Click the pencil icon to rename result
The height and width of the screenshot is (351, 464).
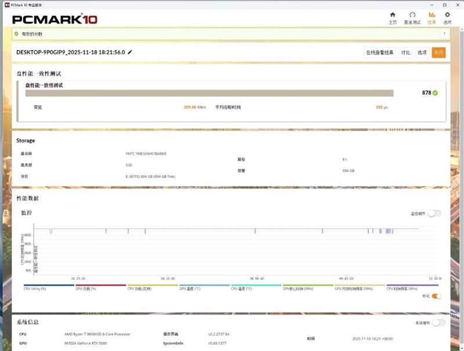point(130,52)
